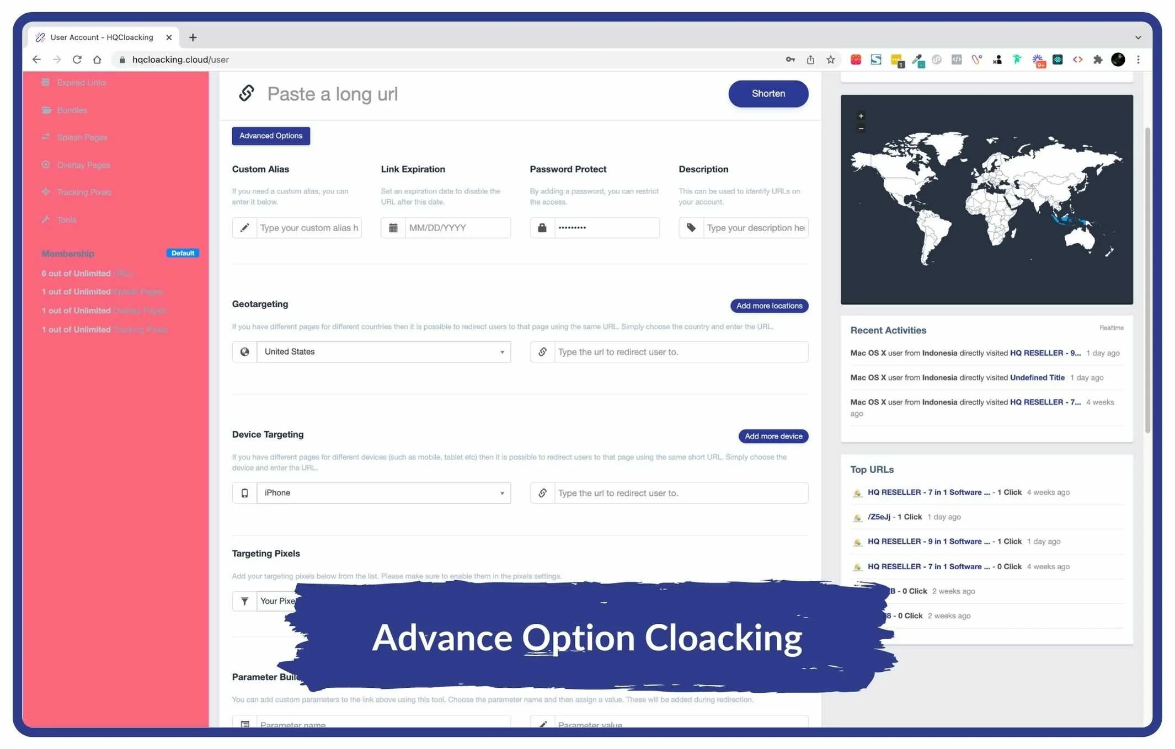Viewport: 1175px width, 749px height.
Task: Click the browser home icon
Action: pos(97,60)
